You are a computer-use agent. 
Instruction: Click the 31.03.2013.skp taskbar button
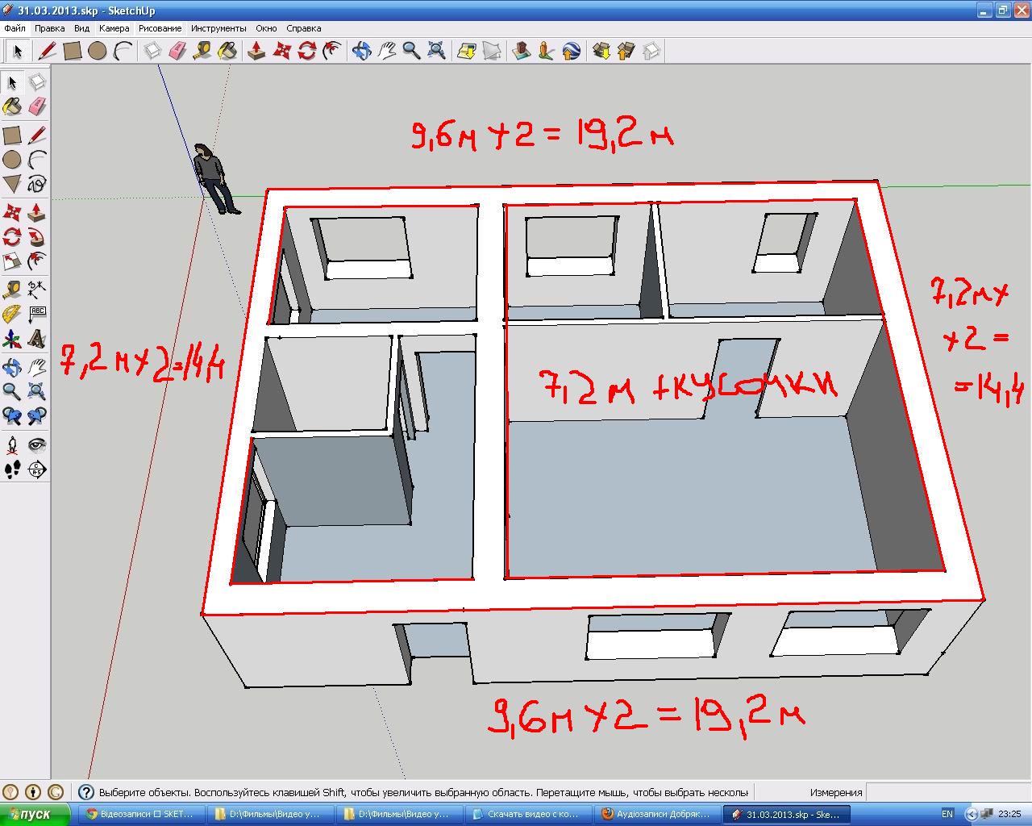787,814
